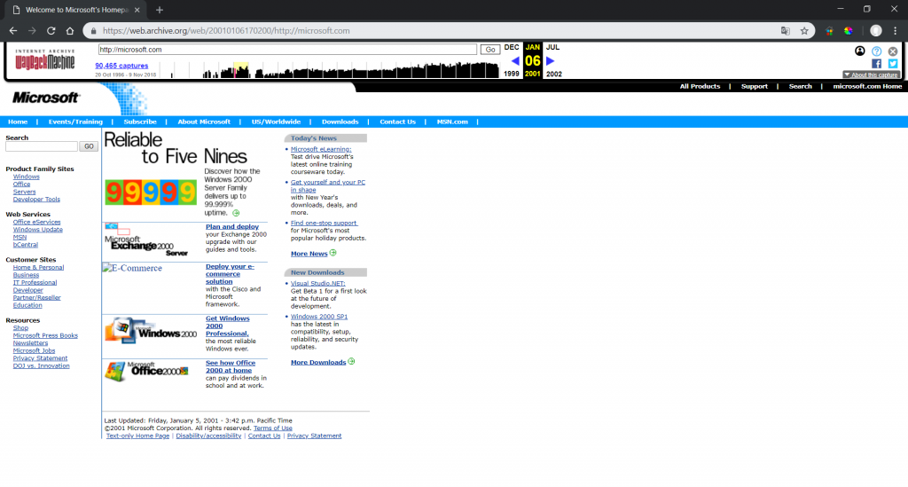
Task: Click the Exchange 2000 Server logo
Action: click(146, 240)
